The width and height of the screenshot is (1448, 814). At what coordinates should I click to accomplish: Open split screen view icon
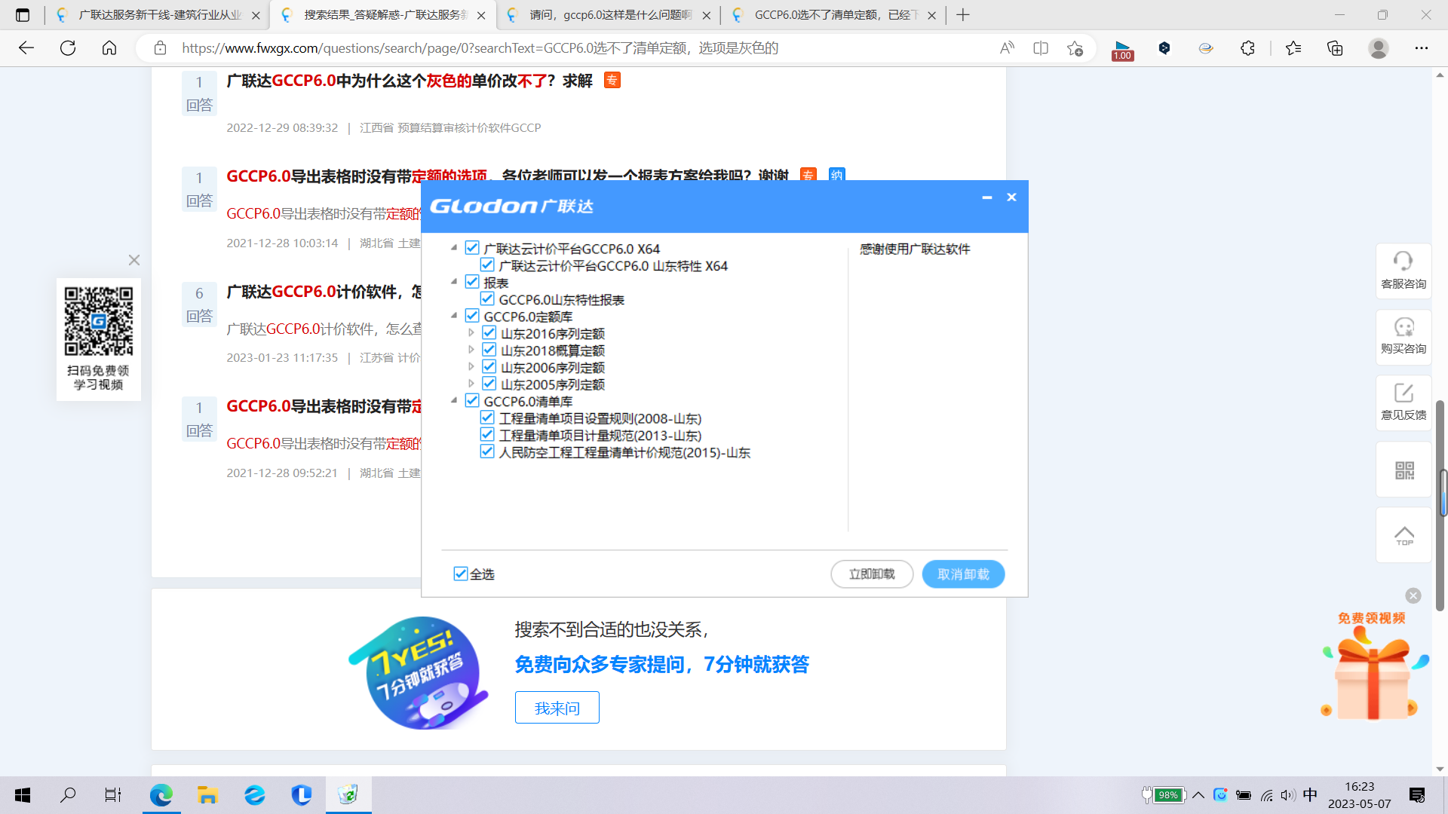[1041, 48]
